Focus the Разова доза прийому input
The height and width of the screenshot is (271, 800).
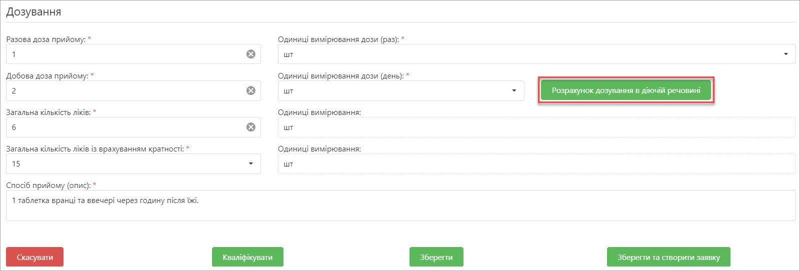pos(125,54)
